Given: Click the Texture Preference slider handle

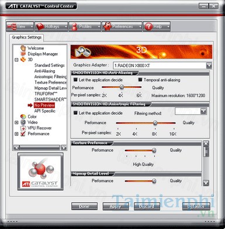Looking at the screenshot, I should point(154,151).
